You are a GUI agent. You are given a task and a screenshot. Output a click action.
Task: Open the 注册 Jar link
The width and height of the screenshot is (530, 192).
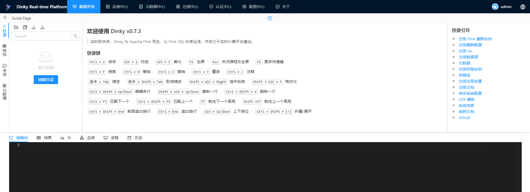(465, 51)
